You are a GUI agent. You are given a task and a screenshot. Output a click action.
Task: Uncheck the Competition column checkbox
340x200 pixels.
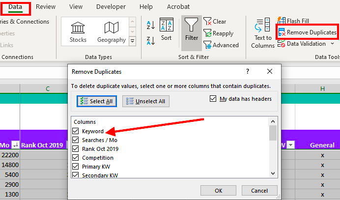[x=76, y=158]
